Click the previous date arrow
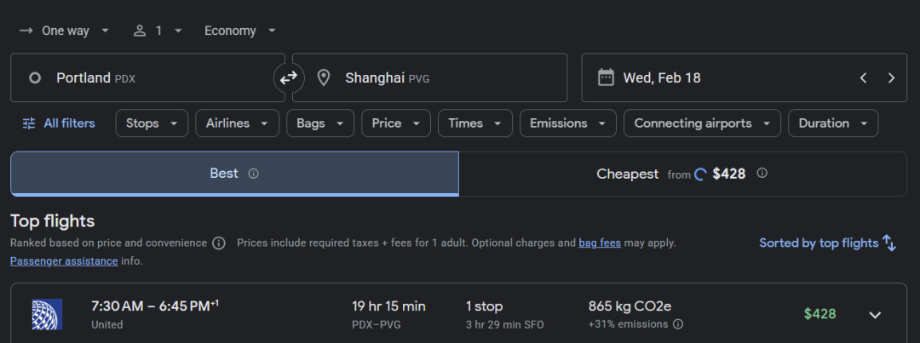The image size is (920, 343). [x=863, y=78]
